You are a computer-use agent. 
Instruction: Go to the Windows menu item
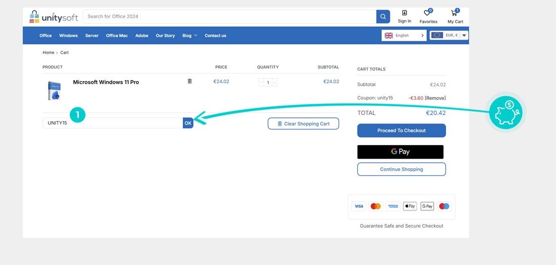pyautogui.click(x=68, y=36)
